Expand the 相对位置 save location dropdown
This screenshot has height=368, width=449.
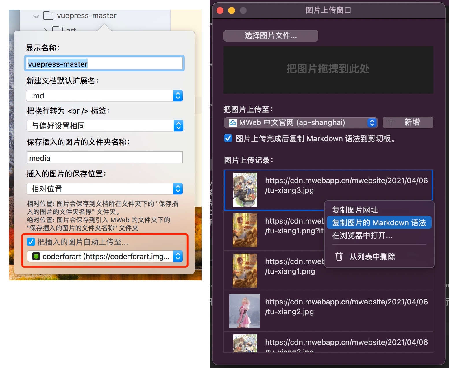pyautogui.click(x=178, y=189)
